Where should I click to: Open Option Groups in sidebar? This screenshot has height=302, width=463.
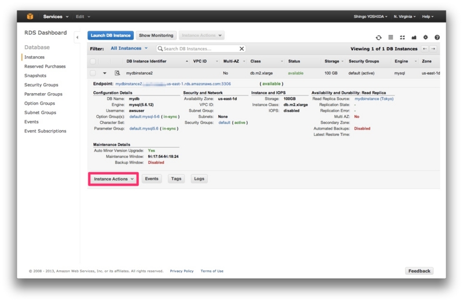(39, 104)
